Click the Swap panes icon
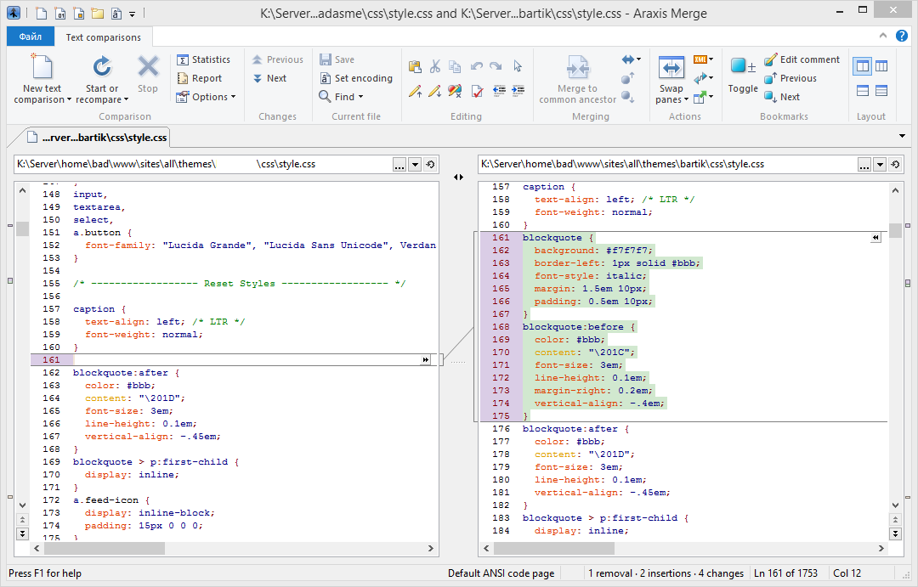The image size is (918, 587). tap(671, 68)
